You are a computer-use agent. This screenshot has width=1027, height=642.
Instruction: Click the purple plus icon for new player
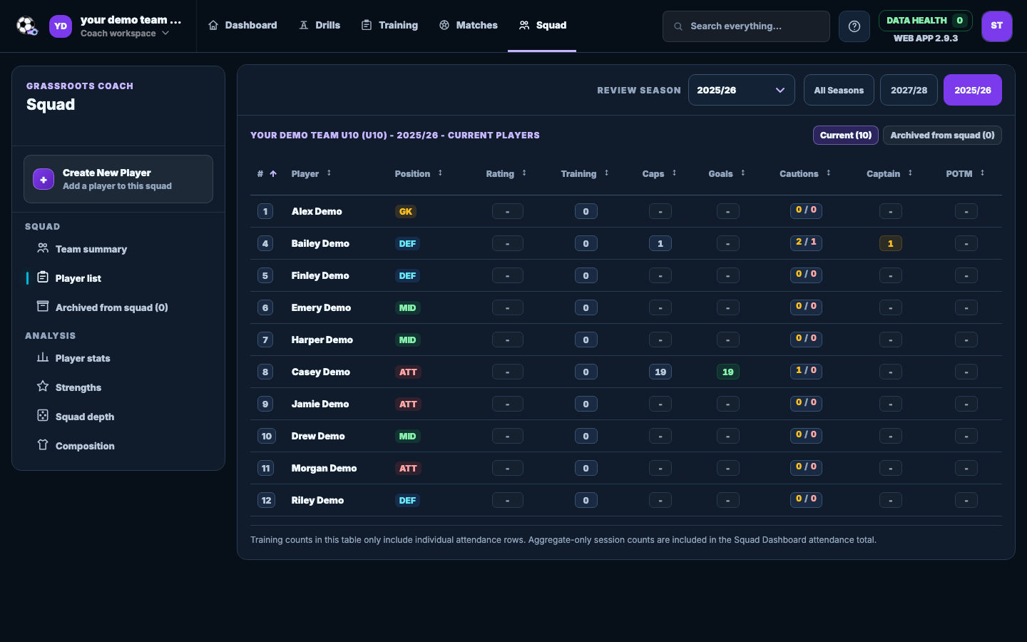44,179
